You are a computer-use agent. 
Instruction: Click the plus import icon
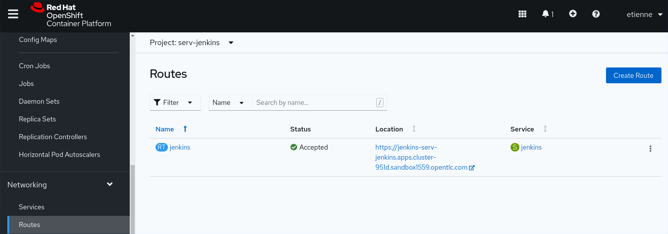click(573, 14)
